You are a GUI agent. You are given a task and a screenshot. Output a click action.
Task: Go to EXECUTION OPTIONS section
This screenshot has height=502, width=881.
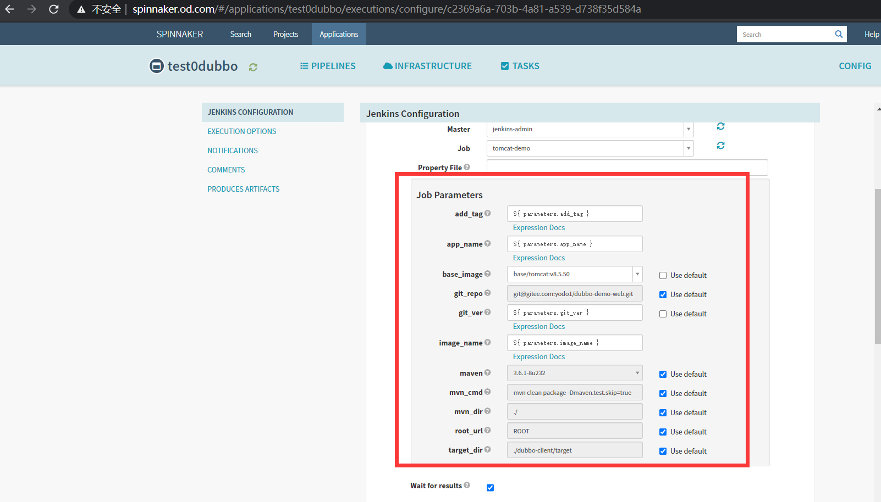tap(242, 131)
